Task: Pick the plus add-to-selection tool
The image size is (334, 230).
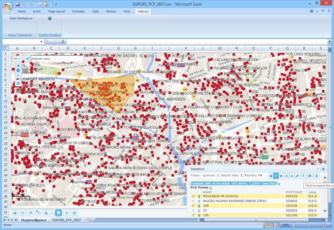Action: pyautogui.click(x=292, y=176)
